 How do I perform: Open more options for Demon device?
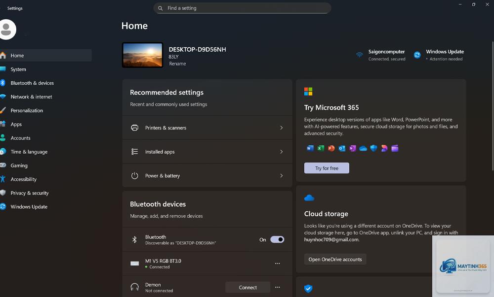[x=277, y=287]
